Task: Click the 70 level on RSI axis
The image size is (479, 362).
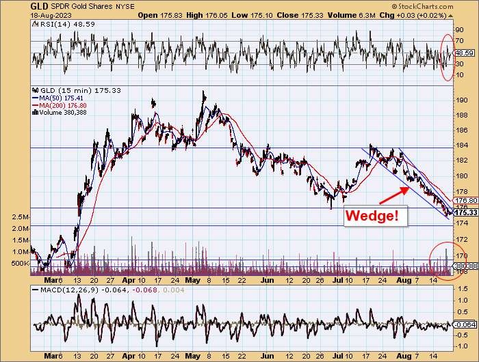Action: click(x=459, y=41)
